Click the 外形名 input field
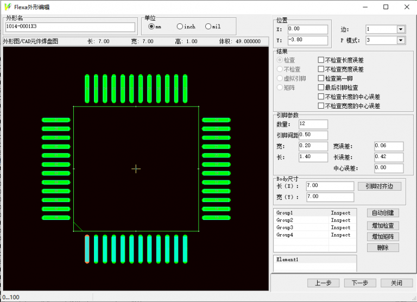The height and width of the screenshot is (302, 417). 70,27
